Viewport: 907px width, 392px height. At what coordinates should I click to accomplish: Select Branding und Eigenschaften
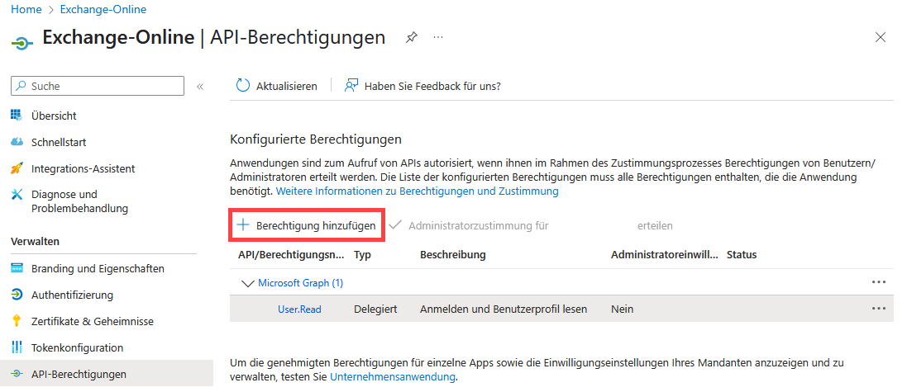click(x=98, y=269)
